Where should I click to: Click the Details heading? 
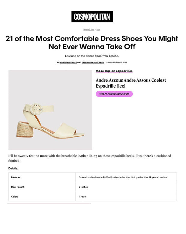(x=13, y=169)
